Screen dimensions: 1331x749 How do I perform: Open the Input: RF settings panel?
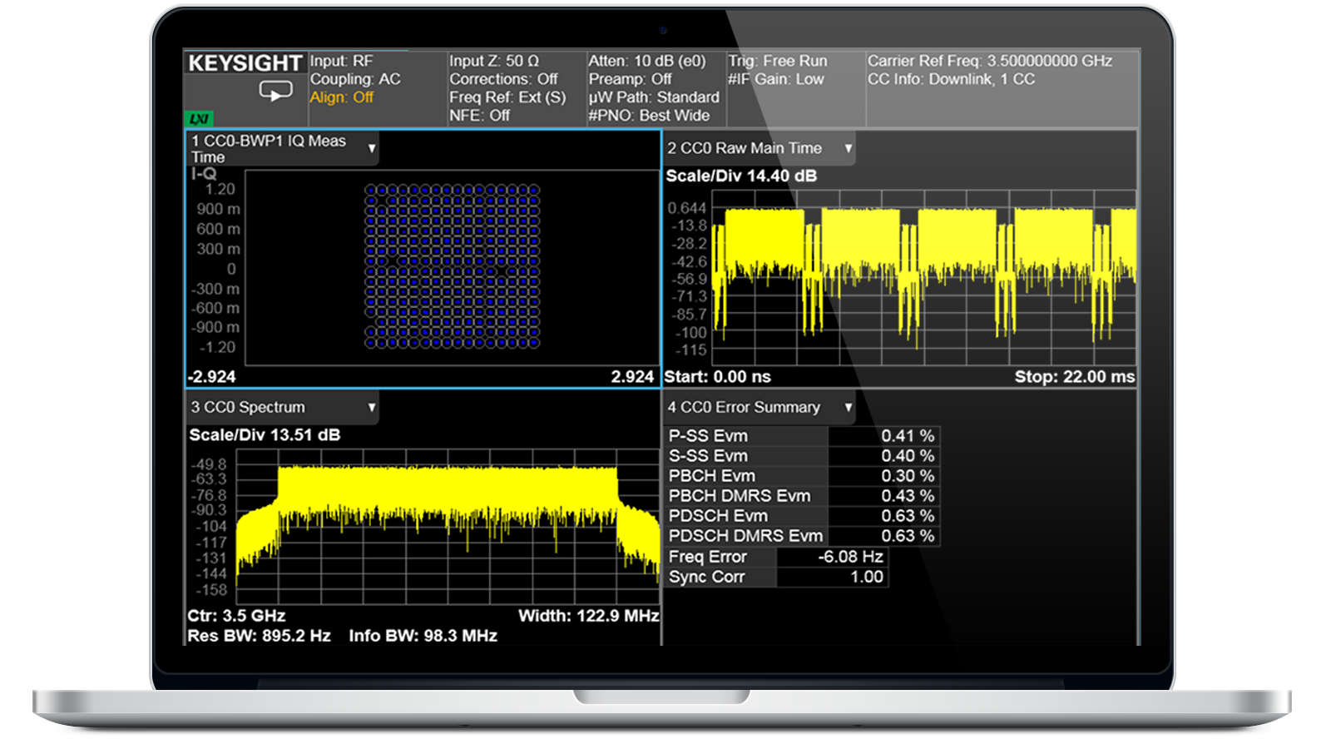(341, 61)
